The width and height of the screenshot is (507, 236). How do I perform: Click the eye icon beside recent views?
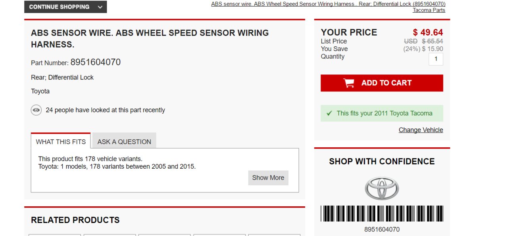coord(36,110)
